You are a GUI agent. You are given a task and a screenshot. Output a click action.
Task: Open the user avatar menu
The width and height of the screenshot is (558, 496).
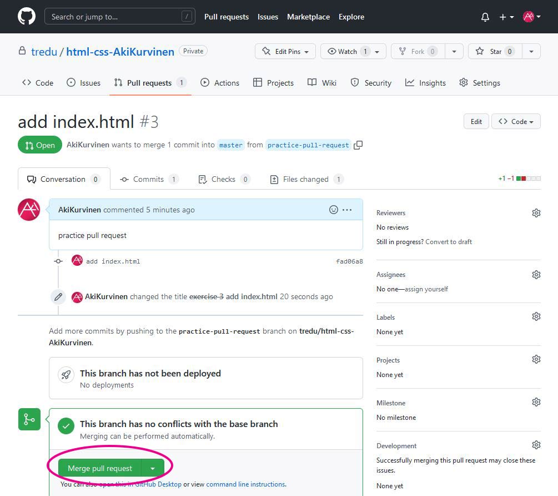[x=532, y=17]
